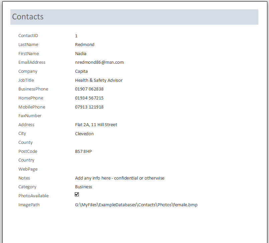Click the Company field label
The height and width of the screenshot is (243, 269).
click(28, 71)
